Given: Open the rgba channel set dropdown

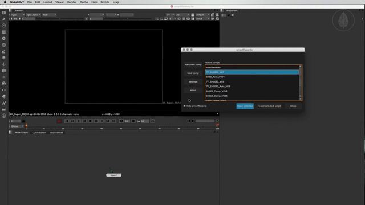Looking at the screenshot, I should coord(18,15).
